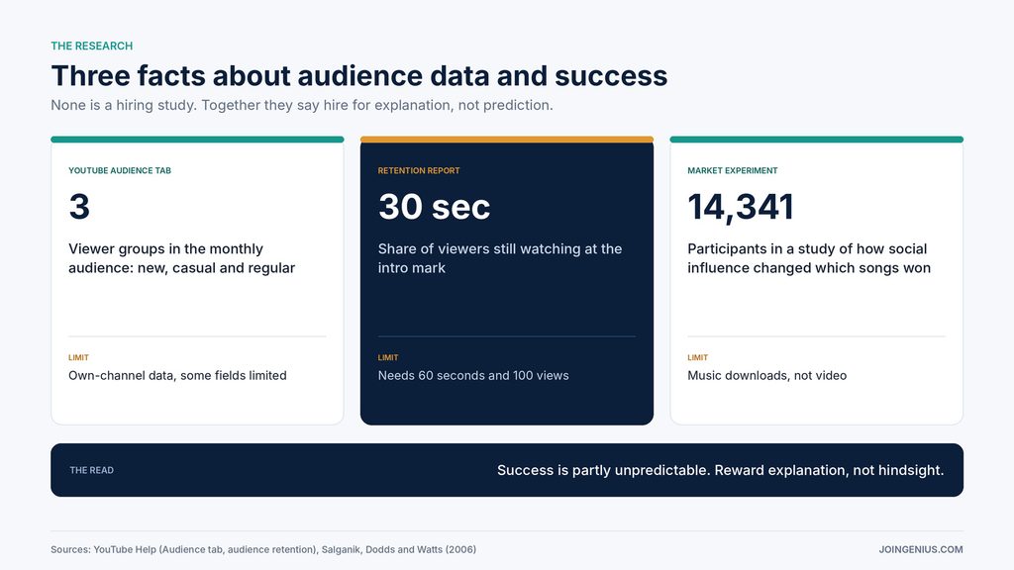Select the title 'Three facts about audience data and success'
The height and width of the screenshot is (570, 1014).
click(x=358, y=75)
